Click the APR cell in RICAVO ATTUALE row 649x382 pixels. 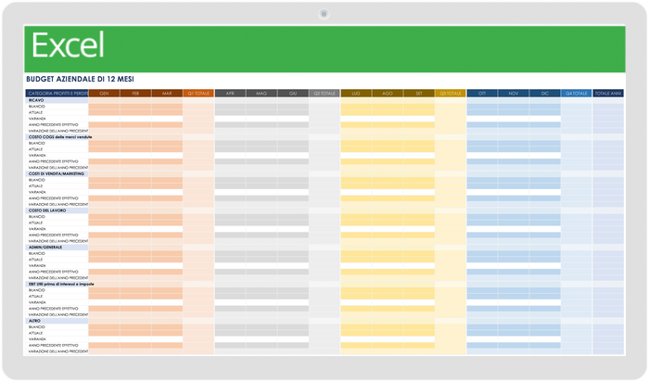(230, 112)
